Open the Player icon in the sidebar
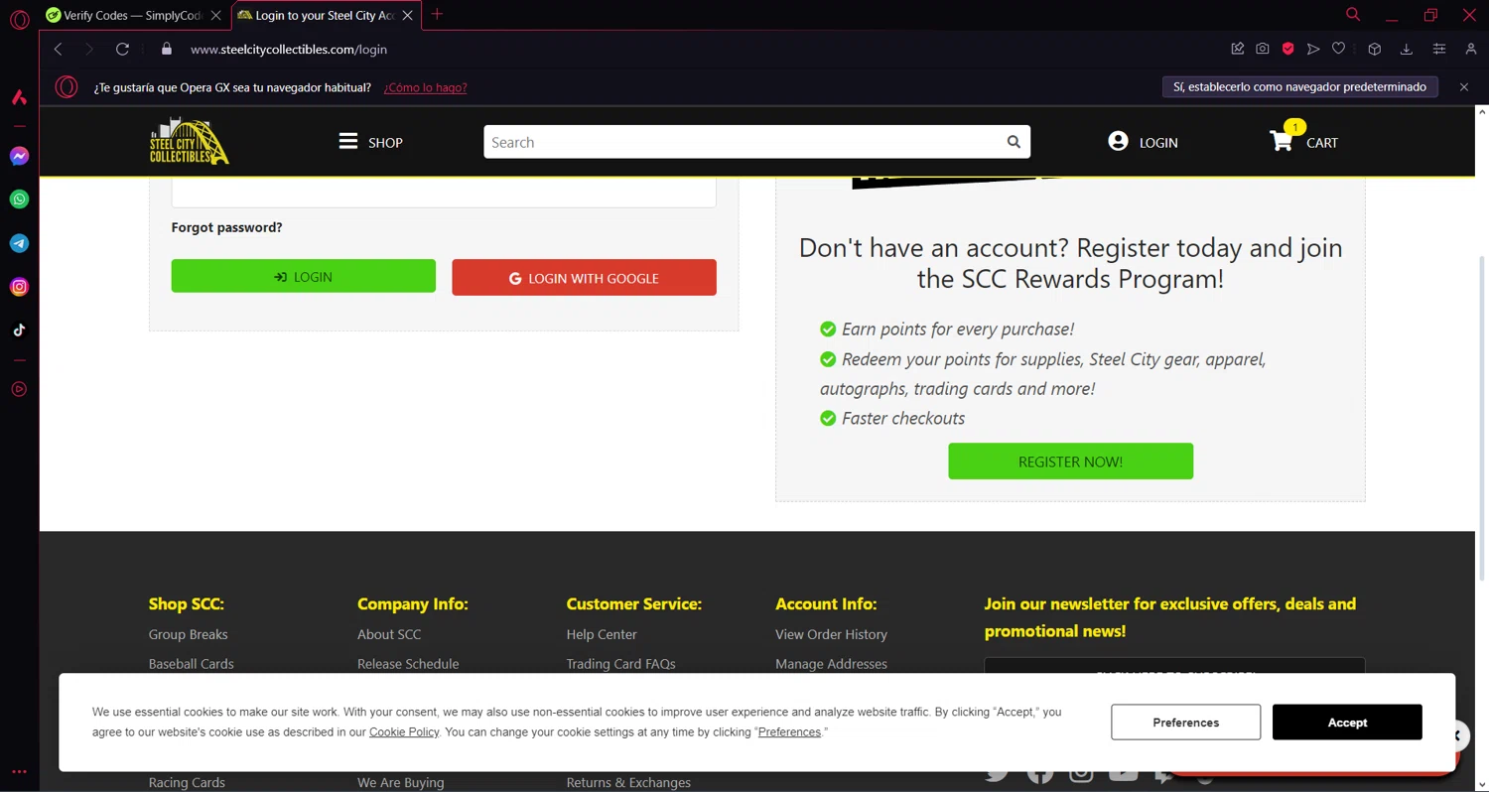The height and width of the screenshot is (792, 1489). (x=19, y=389)
